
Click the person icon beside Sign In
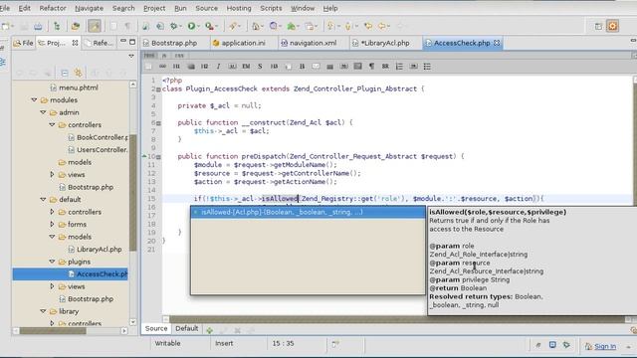(588, 346)
